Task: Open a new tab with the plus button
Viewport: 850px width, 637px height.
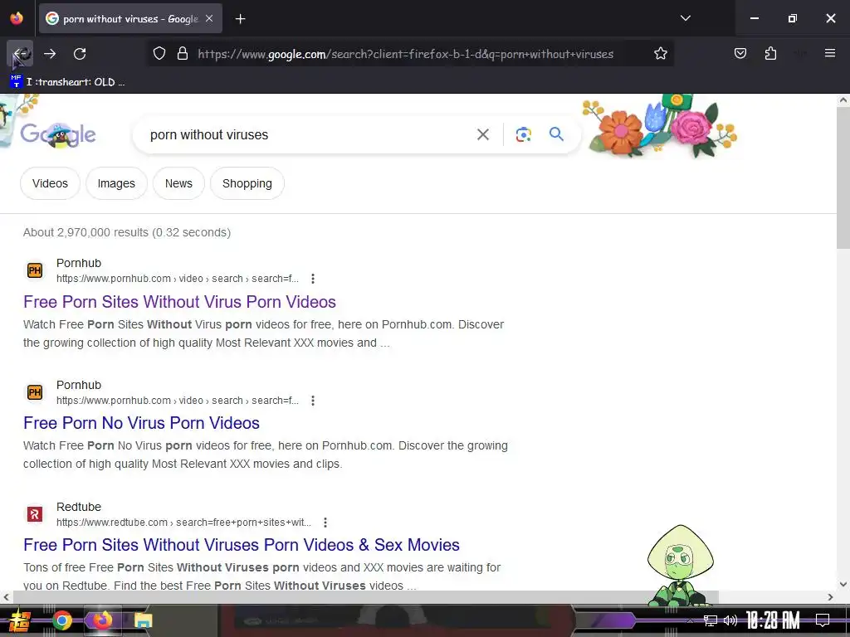Action: 240,19
